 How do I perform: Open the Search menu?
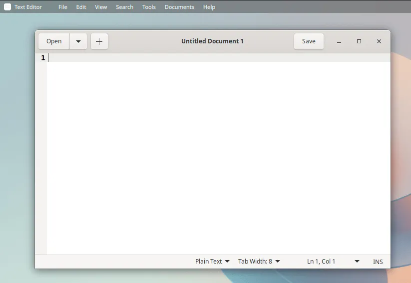[124, 7]
